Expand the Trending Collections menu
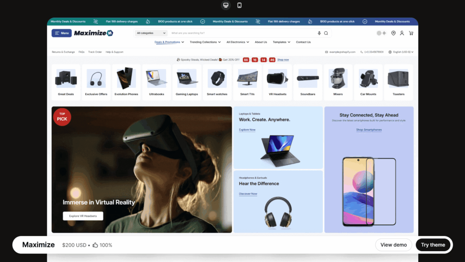465x262 pixels. click(x=205, y=42)
